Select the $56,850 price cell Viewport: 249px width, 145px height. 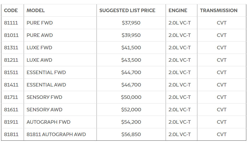pos(131,134)
